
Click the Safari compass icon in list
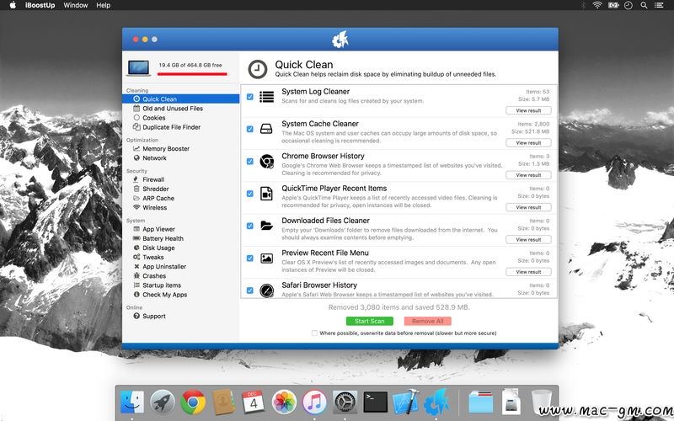pos(266,290)
